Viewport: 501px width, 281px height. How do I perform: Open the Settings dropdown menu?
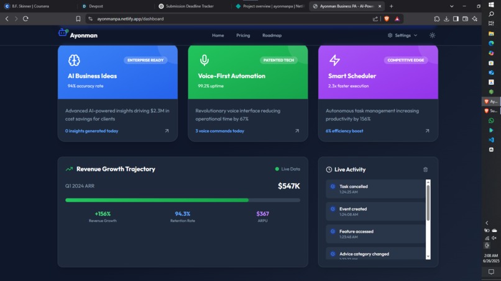(x=402, y=35)
